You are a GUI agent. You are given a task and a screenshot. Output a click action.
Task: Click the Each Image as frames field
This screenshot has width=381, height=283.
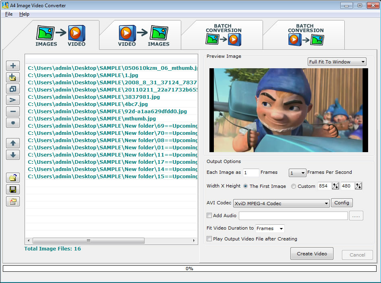pyautogui.click(x=251, y=173)
